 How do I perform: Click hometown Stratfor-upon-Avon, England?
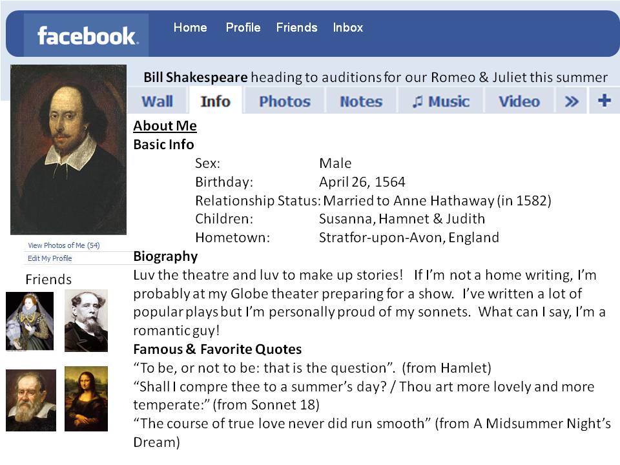click(409, 237)
